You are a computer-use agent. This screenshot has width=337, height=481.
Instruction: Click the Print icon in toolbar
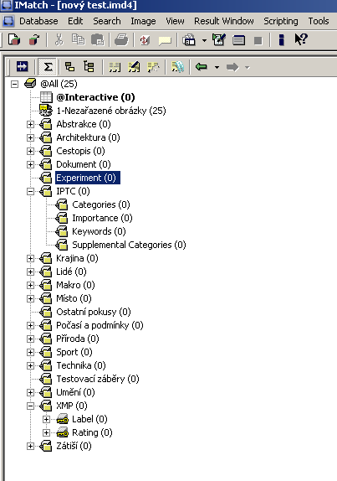pos(121,40)
